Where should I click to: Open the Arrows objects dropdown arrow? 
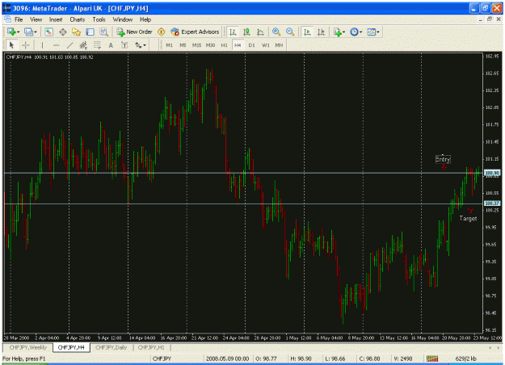145,45
